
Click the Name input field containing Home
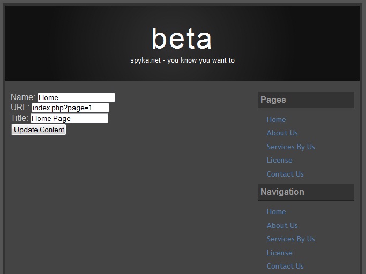click(76, 97)
